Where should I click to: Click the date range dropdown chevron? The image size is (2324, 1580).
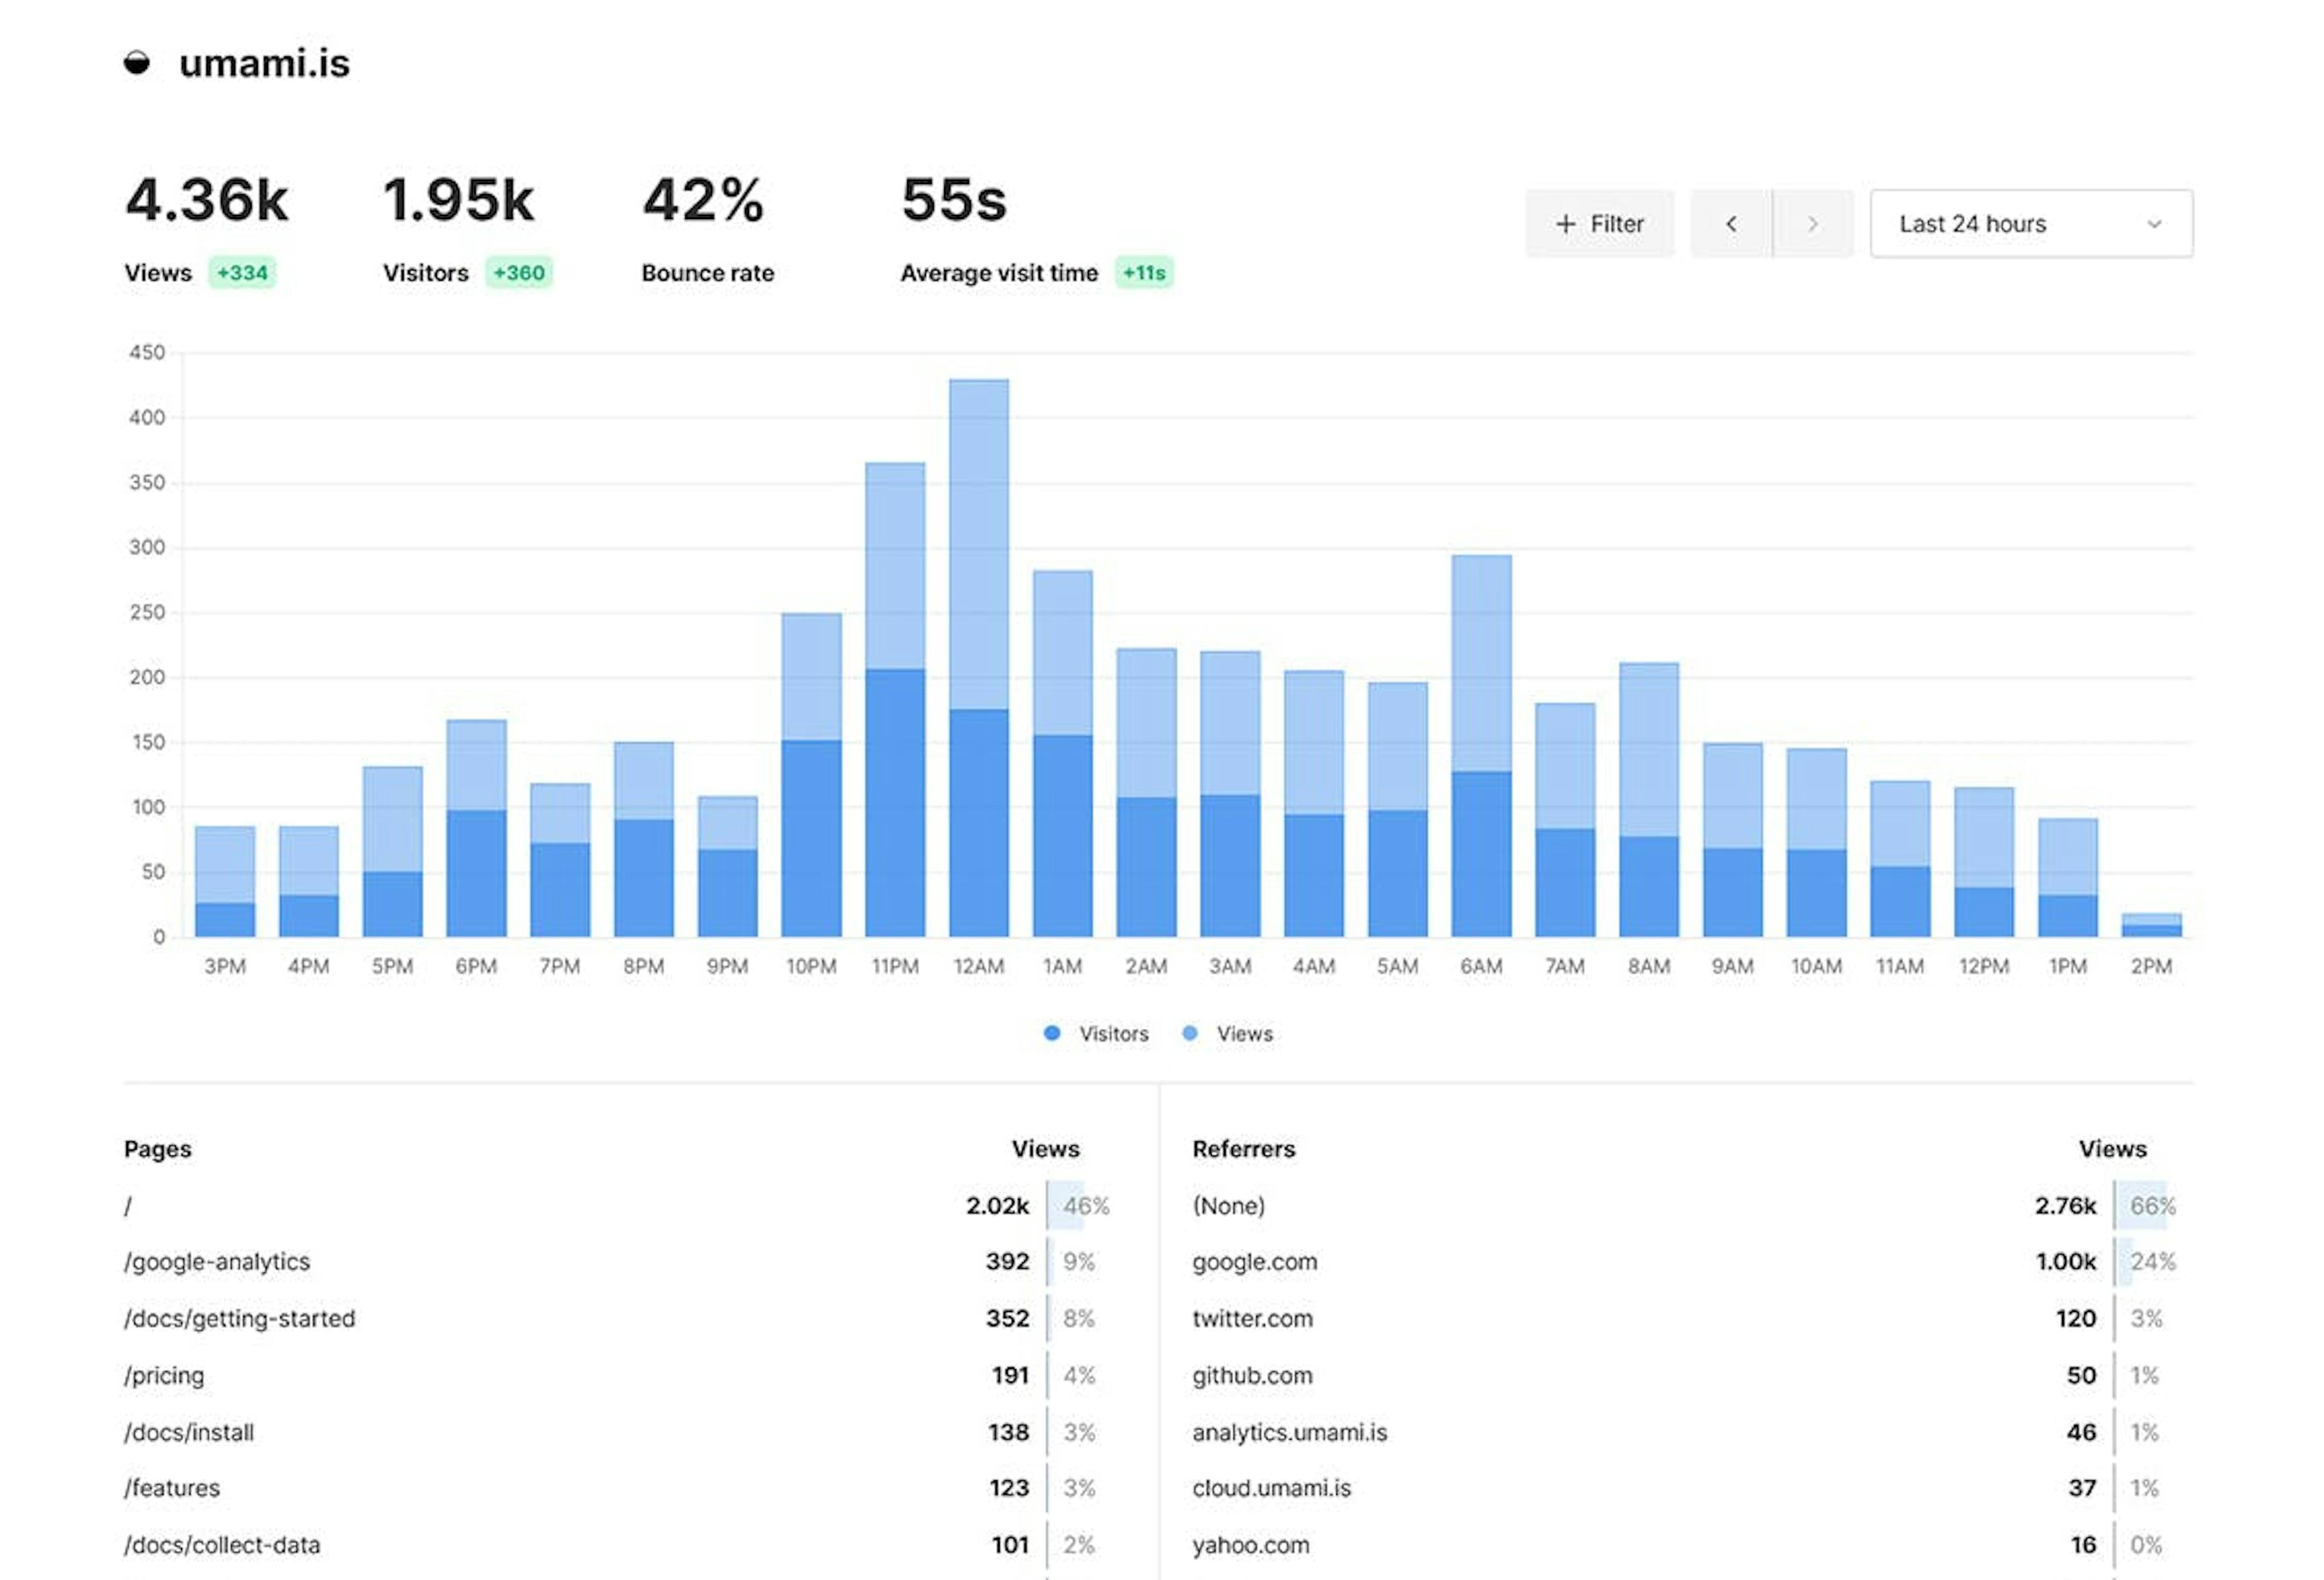(2154, 224)
